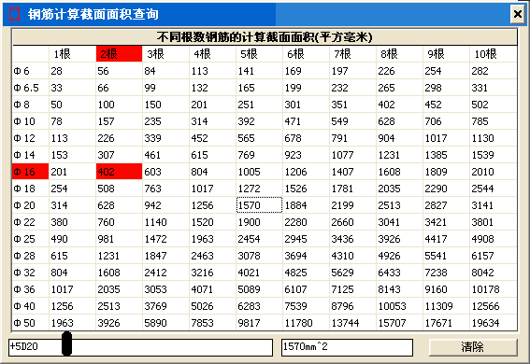Select cell 3694 in row Φ 28
Screen dimensions: 530x364
click(306, 256)
